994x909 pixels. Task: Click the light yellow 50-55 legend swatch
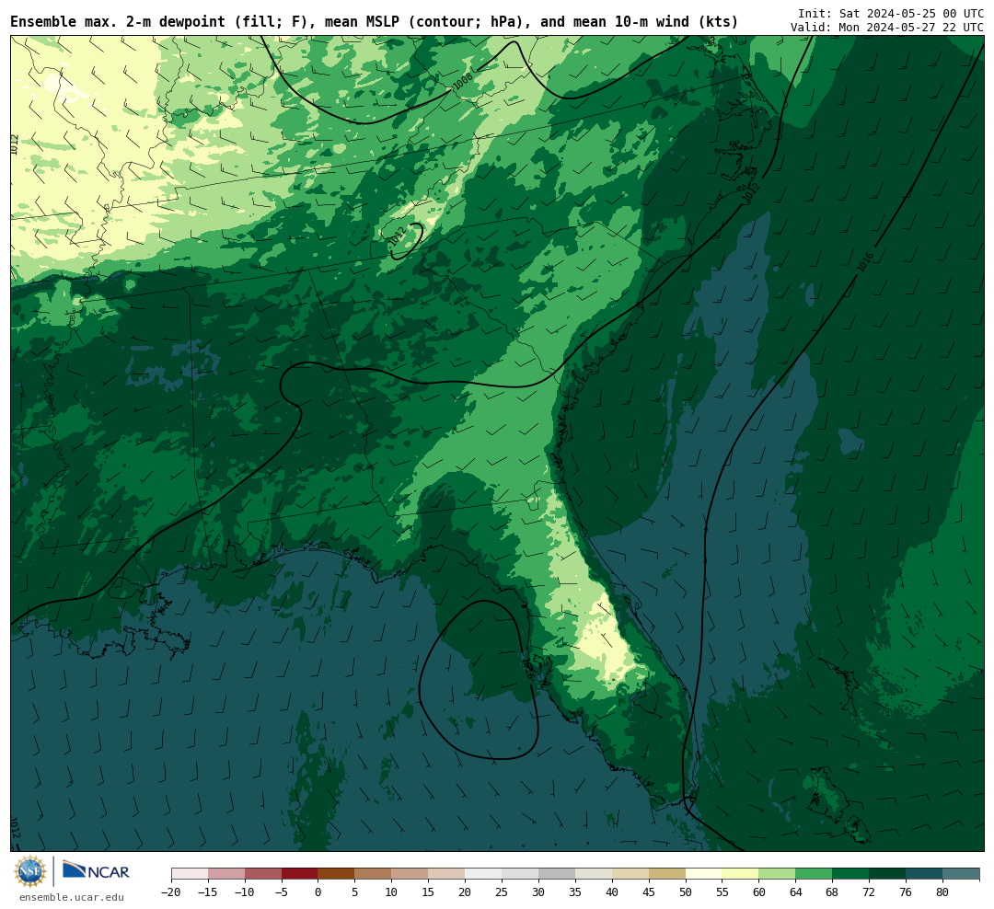[704, 874]
